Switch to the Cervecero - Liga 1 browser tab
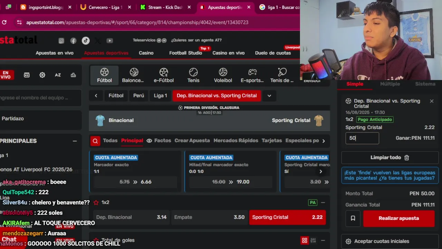This screenshot has width=442, height=249. pos(106,7)
